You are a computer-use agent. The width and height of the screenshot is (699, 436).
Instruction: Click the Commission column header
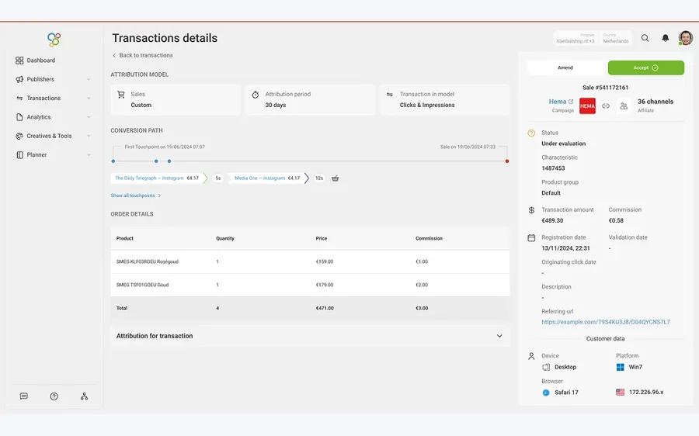(429, 239)
